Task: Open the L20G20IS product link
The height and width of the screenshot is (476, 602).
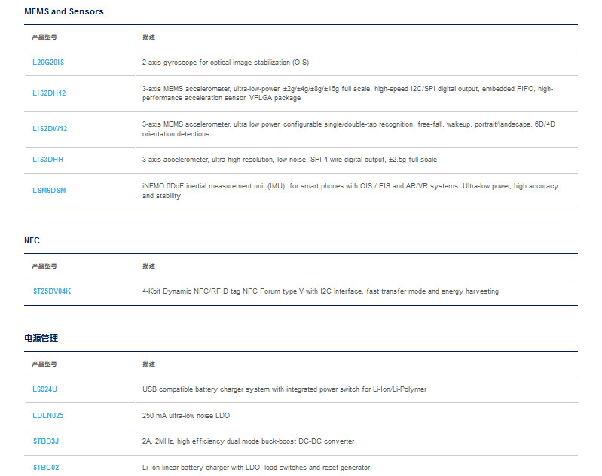Action: (x=48, y=63)
